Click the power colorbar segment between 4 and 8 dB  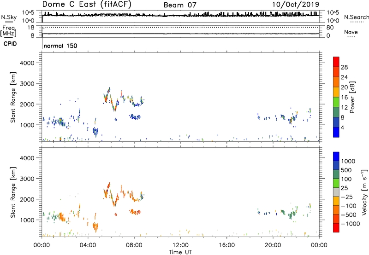336,122
